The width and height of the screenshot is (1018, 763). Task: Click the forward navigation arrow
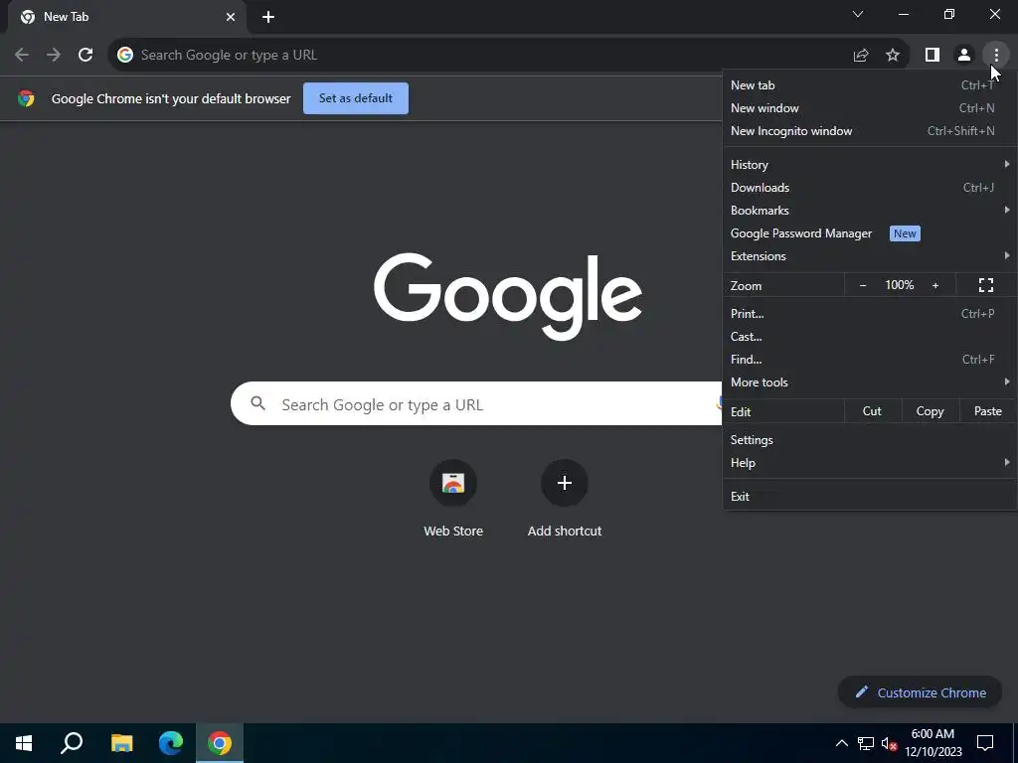54,55
